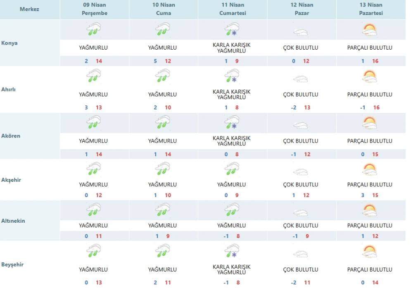Click Akşehir's rain icon for 11 Nisan Cumartesi

(232, 169)
